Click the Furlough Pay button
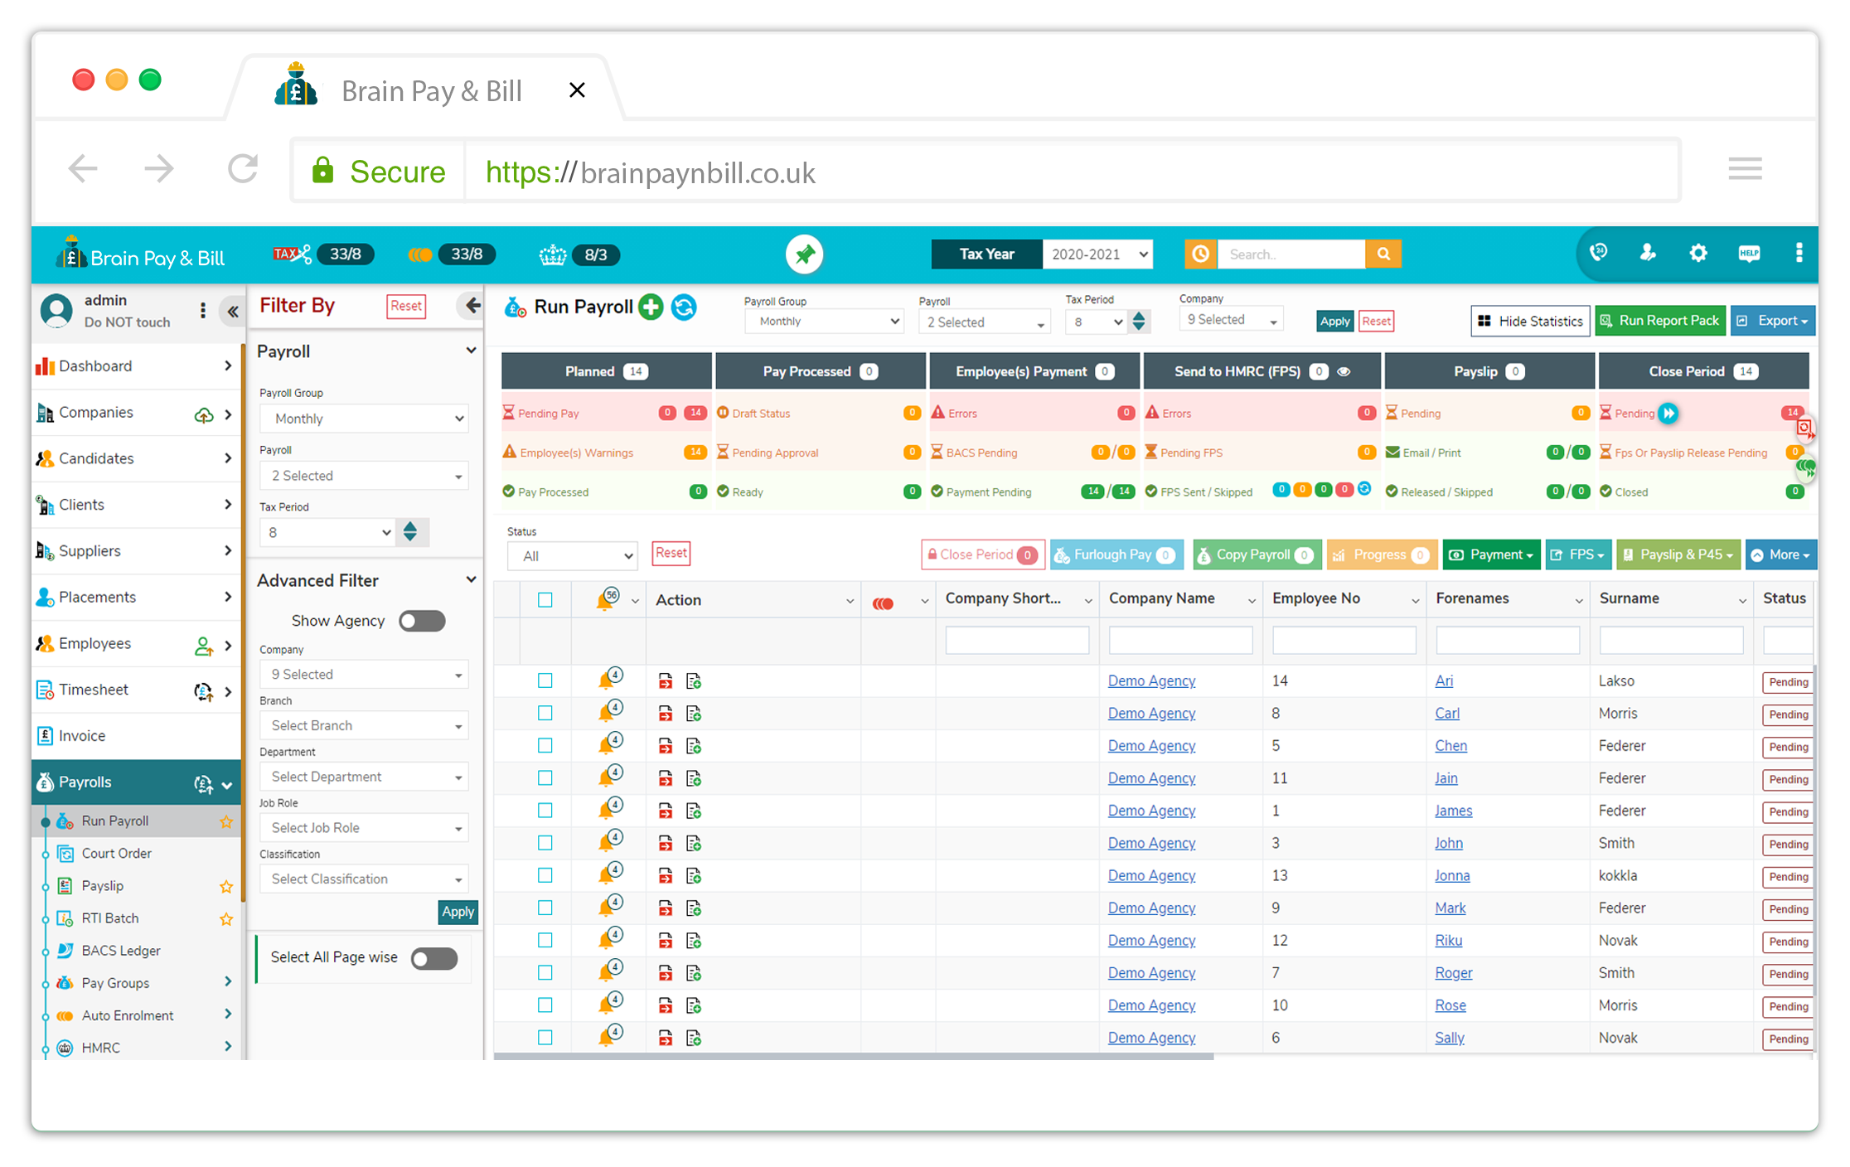The width and height of the screenshot is (1850, 1167). (1116, 554)
